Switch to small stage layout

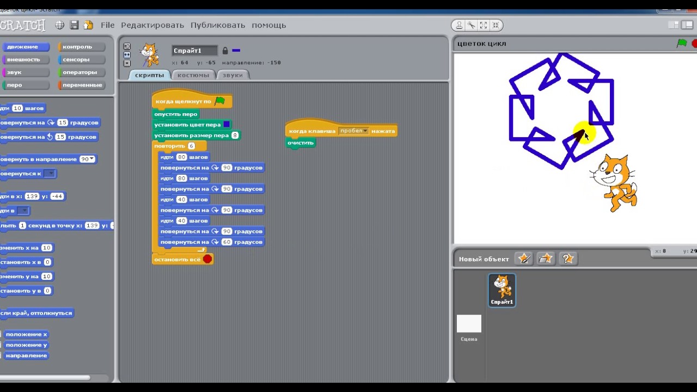click(x=674, y=25)
